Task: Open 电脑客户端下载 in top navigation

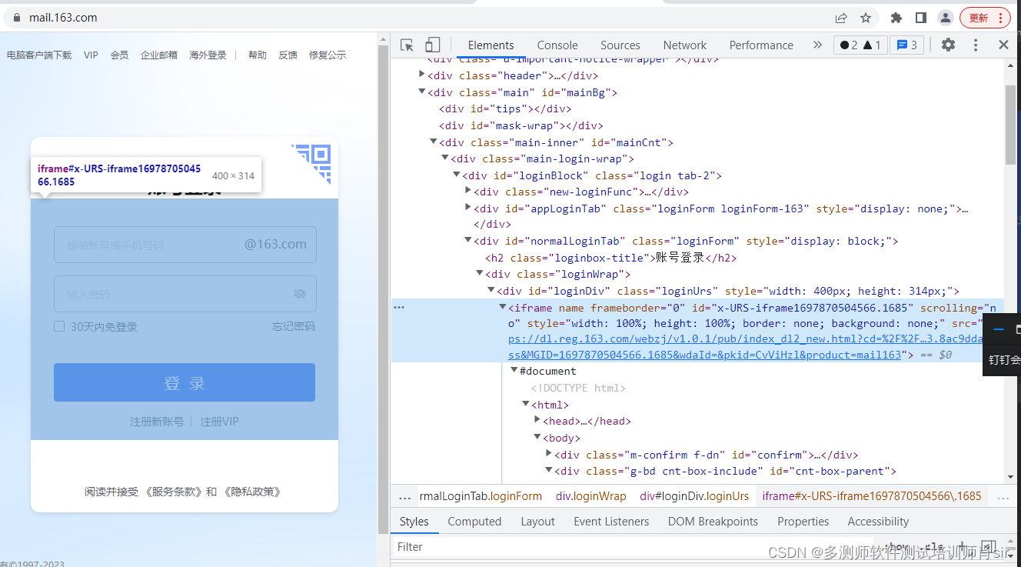Action: [39, 55]
